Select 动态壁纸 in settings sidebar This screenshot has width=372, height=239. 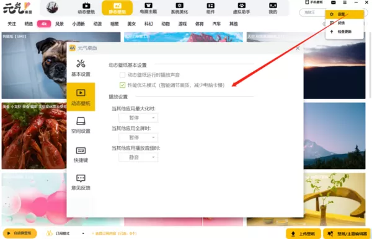[x=81, y=97]
